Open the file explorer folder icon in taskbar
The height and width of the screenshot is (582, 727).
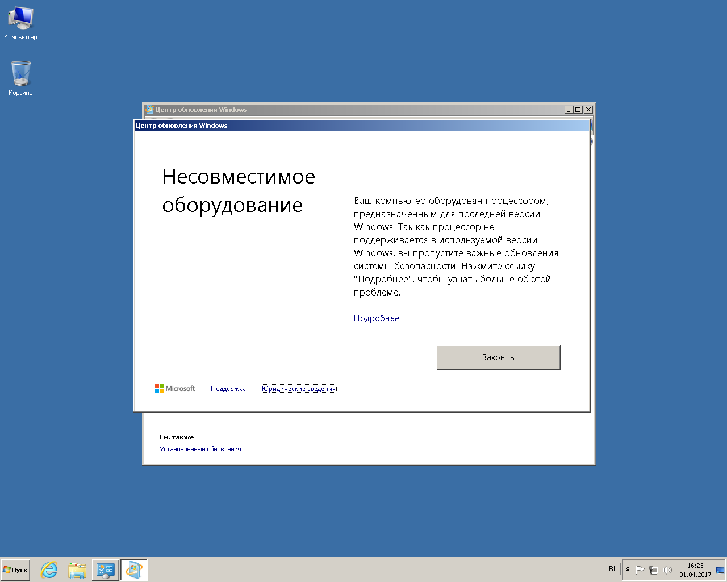pyautogui.click(x=77, y=569)
